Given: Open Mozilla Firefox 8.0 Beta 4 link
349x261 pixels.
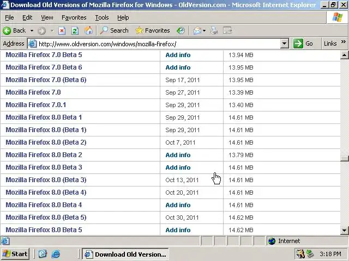Looking at the screenshot, I should pyautogui.click(x=44, y=204).
